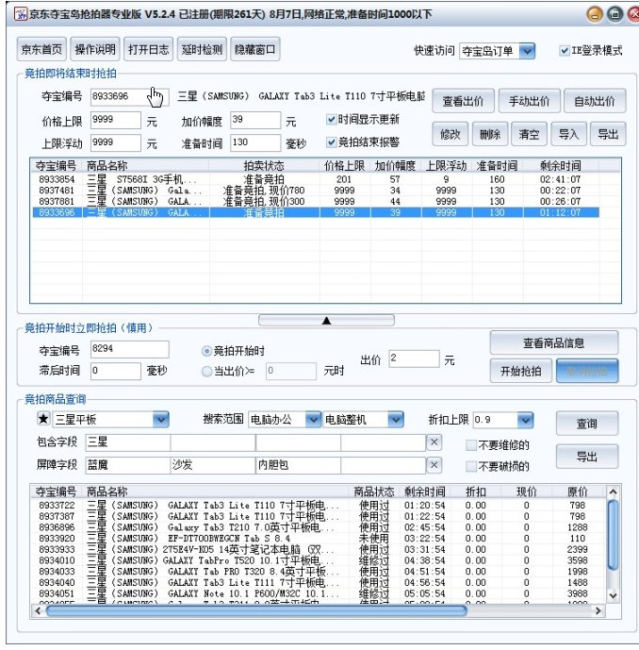Image resolution: width=639 pixels, height=650 pixels.
Task: Open the 打开日志 toolbar button
Action: click(x=149, y=50)
